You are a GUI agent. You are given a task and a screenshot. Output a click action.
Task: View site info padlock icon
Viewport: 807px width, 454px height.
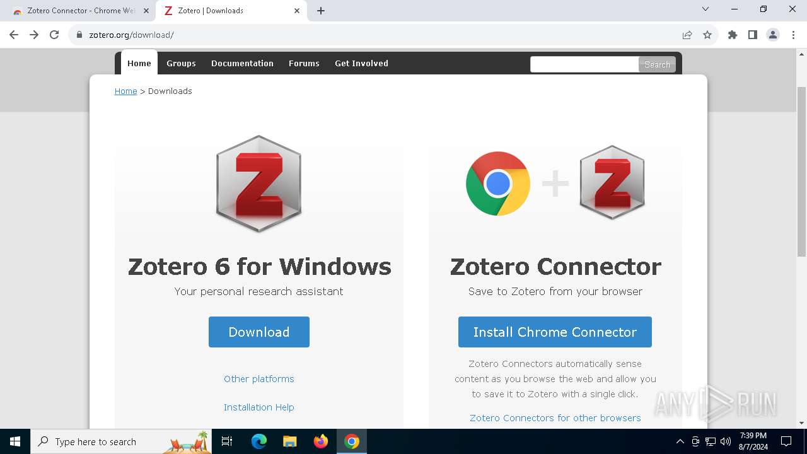[79, 35]
